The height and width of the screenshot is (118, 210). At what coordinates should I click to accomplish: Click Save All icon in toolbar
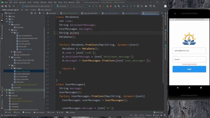pos(6,6)
